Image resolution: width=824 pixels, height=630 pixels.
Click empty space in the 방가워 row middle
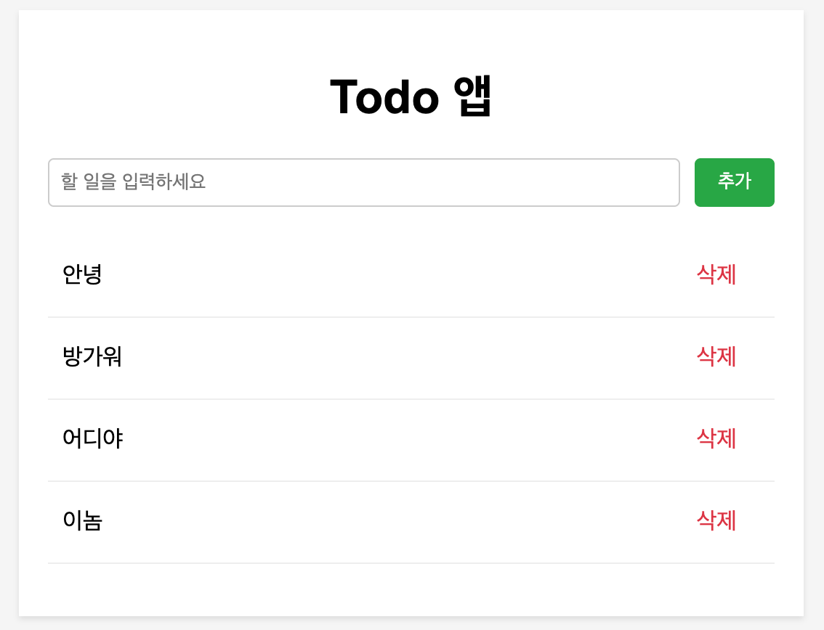[410, 357]
